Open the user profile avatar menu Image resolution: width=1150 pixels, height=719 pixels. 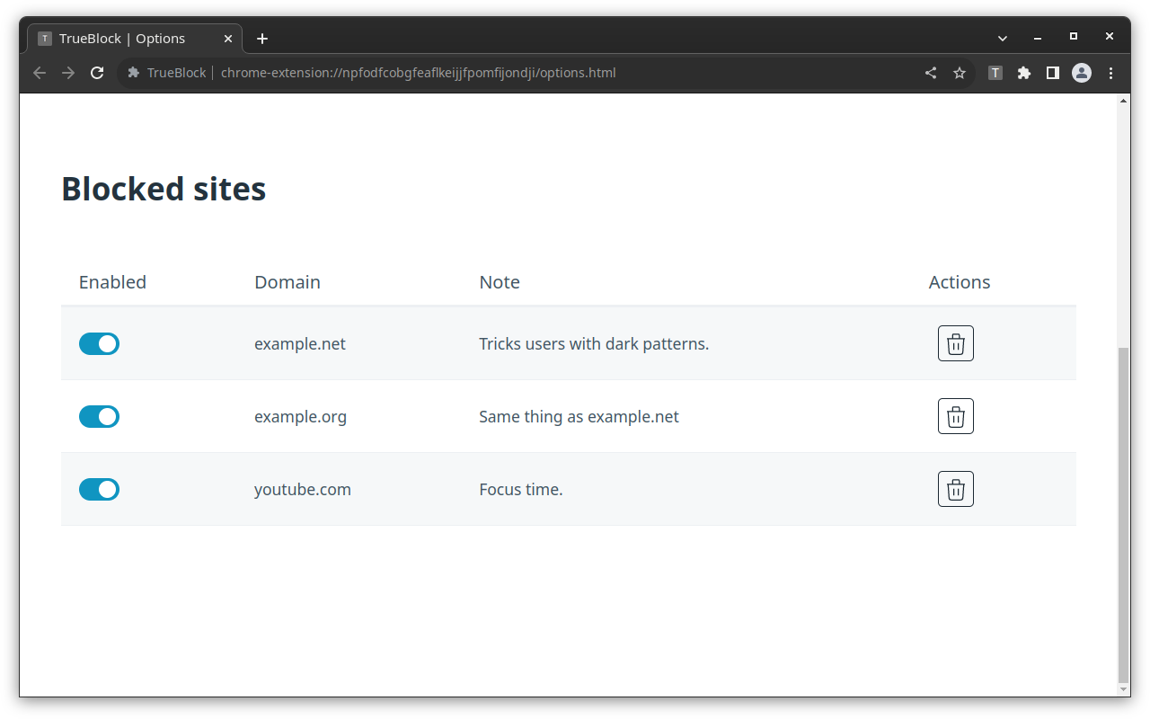point(1081,73)
